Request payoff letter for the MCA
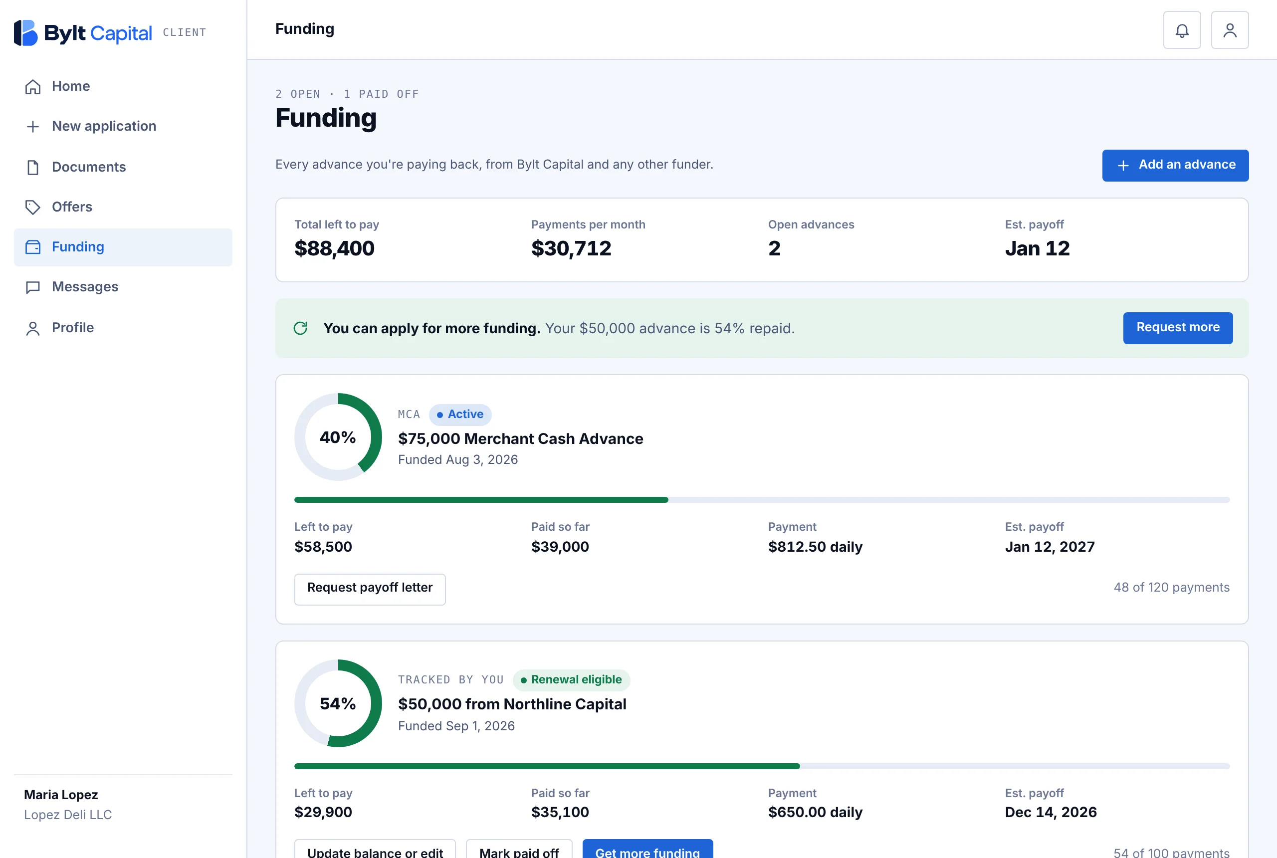Screen dimensions: 1277x858 (370, 589)
